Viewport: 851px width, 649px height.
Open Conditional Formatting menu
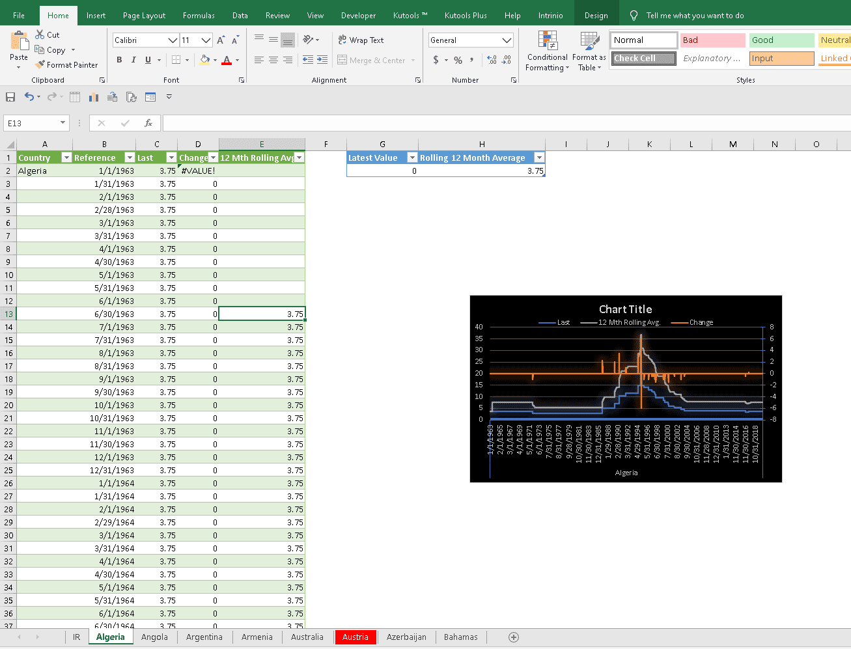(547, 52)
